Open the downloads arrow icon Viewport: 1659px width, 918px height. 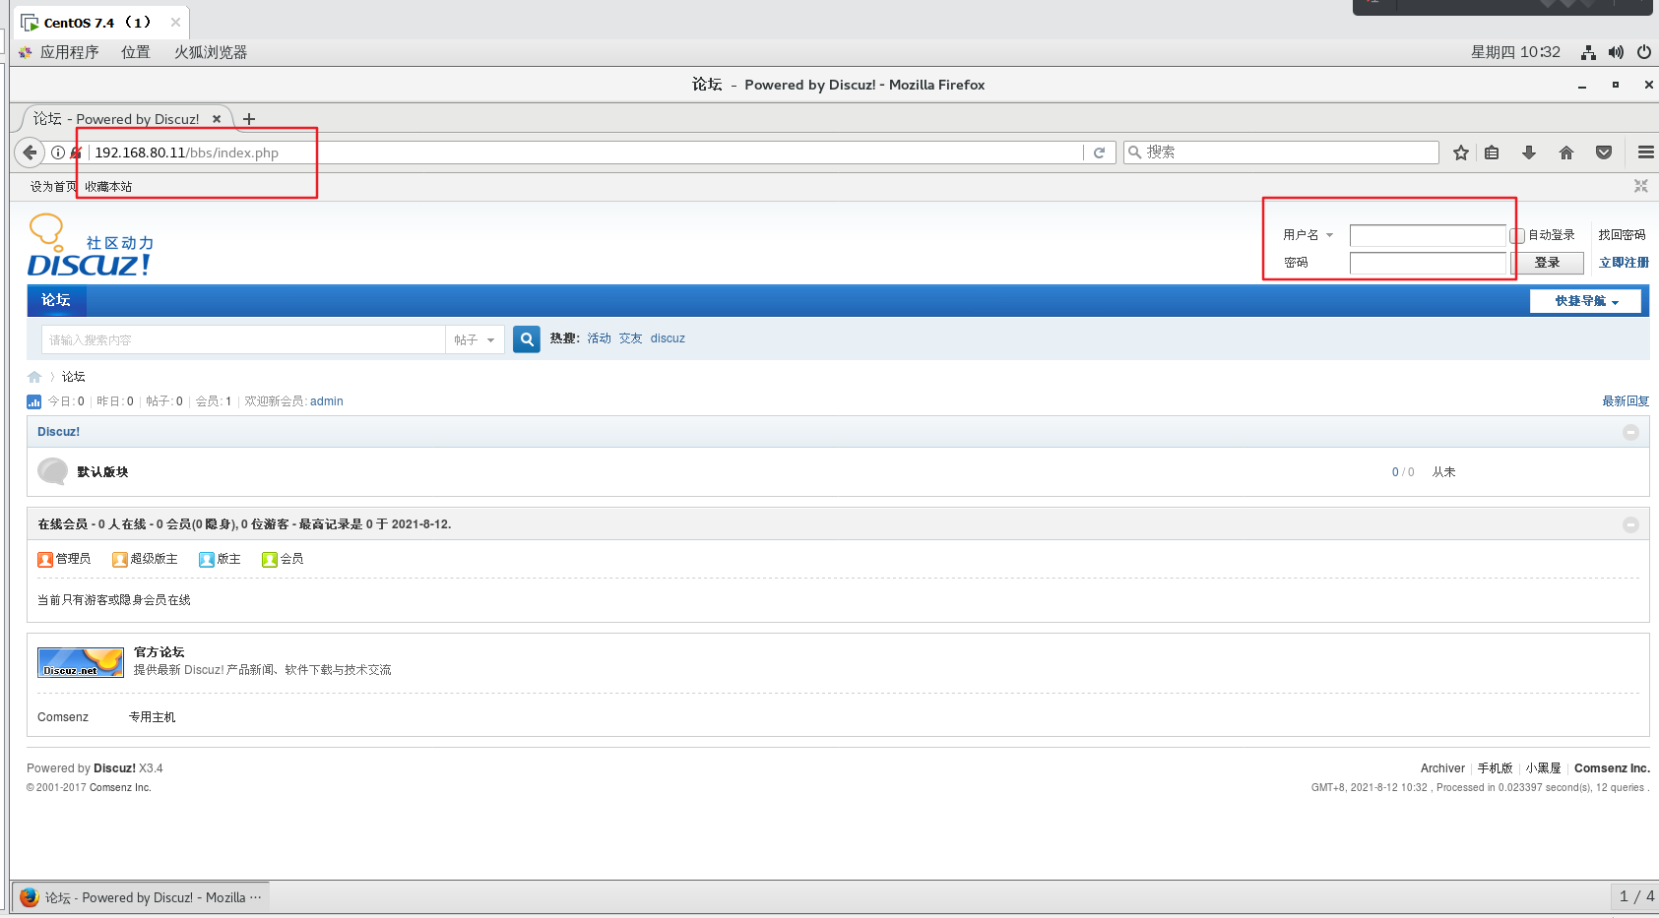click(1529, 153)
